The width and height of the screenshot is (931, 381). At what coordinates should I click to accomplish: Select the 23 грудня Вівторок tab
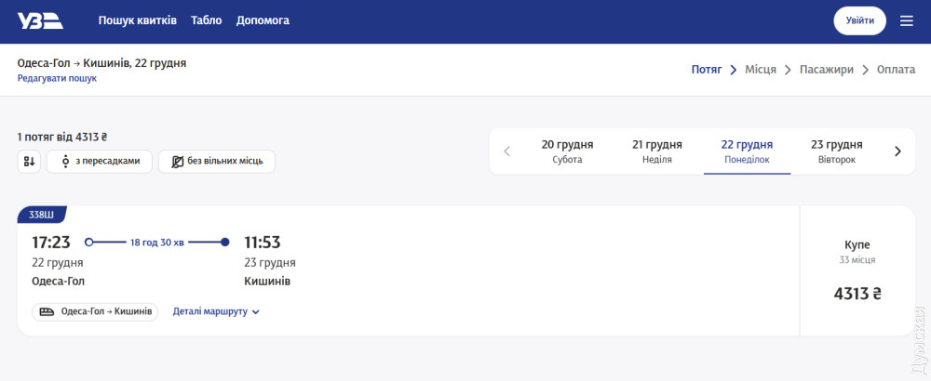[x=836, y=151]
